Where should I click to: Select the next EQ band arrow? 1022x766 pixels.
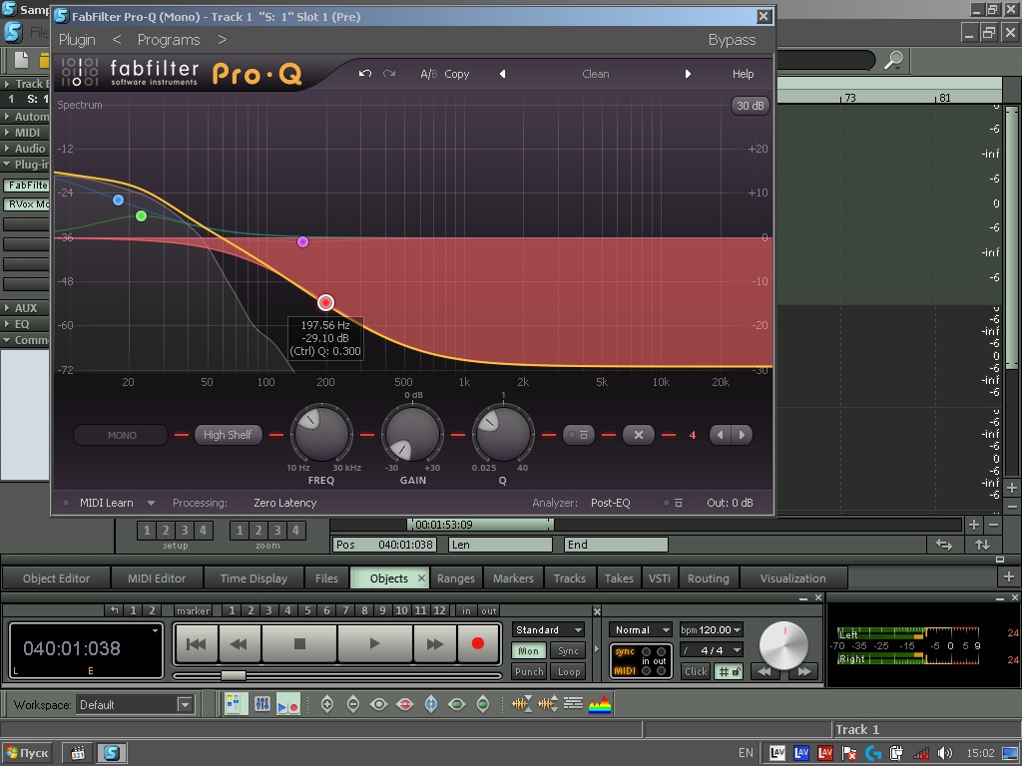coord(742,435)
